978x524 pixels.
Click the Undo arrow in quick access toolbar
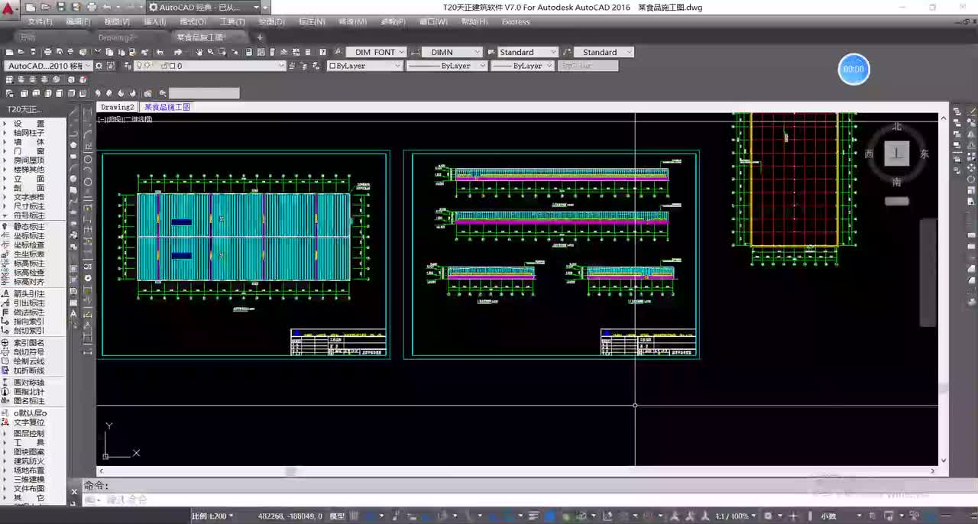click(107, 8)
